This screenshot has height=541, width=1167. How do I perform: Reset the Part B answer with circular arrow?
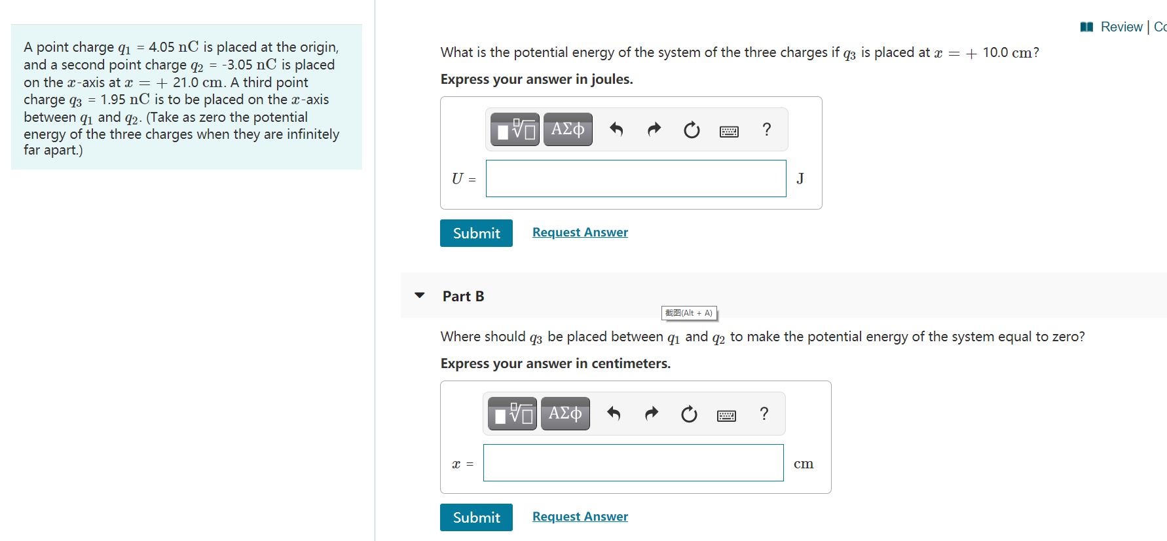688,414
